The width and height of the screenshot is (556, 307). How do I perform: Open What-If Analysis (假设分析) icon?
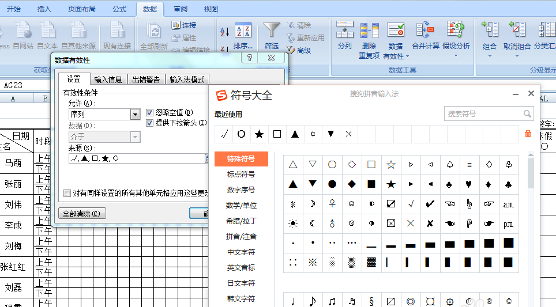456,29
